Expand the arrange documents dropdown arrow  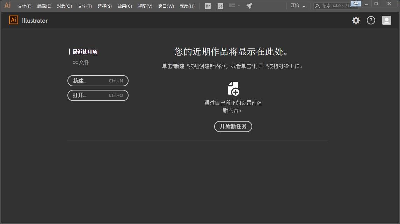(239, 6)
